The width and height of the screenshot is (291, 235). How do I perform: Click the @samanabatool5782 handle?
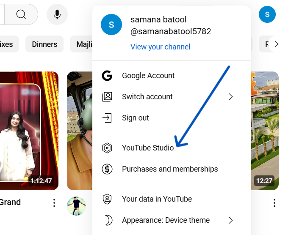click(171, 31)
